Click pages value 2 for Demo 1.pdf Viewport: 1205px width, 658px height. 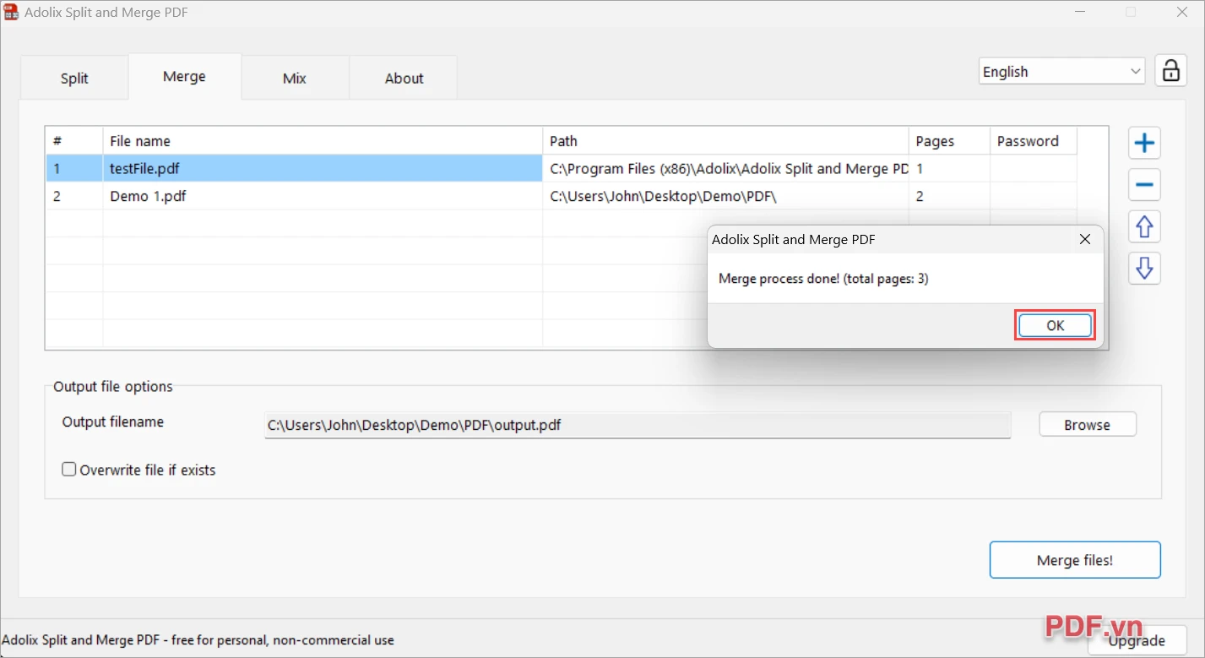click(x=949, y=196)
